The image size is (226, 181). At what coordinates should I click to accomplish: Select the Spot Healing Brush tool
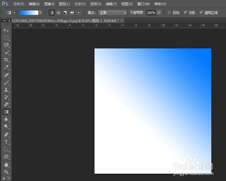point(6,75)
